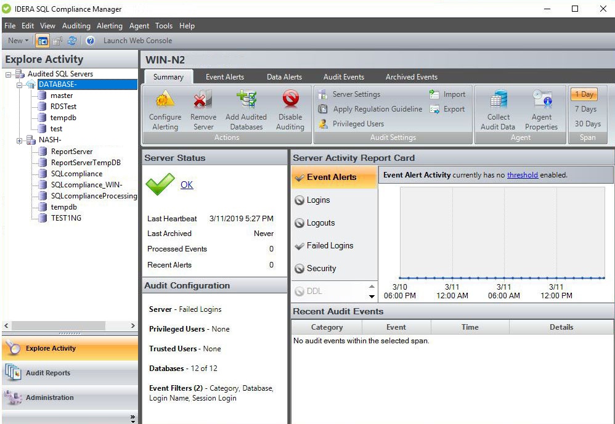Open the Auditing menu
The width and height of the screenshot is (615, 424).
pos(76,25)
